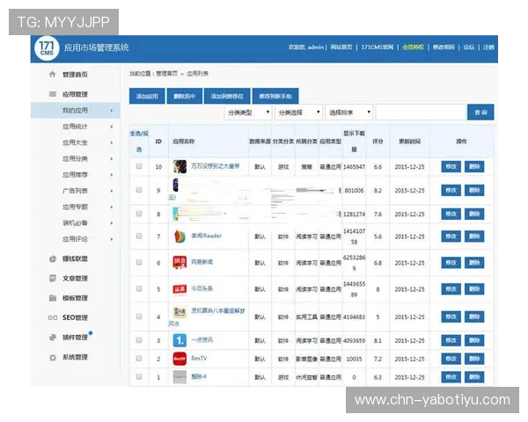Click the 掌阅iReader app icon
Screen dimensions: 528x422
point(180,236)
